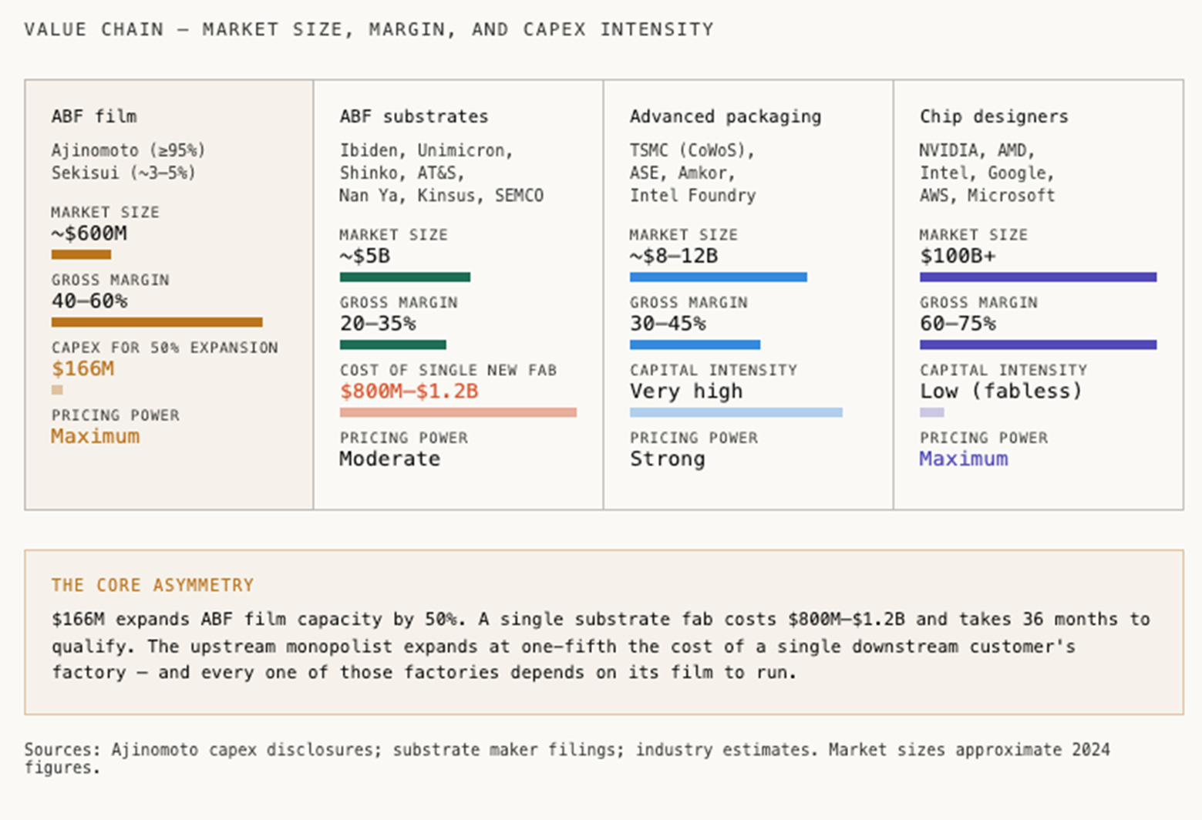Click the "NVIDIA, AMD," line
This screenshot has height=820, width=1202.
click(x=977, y=150)
